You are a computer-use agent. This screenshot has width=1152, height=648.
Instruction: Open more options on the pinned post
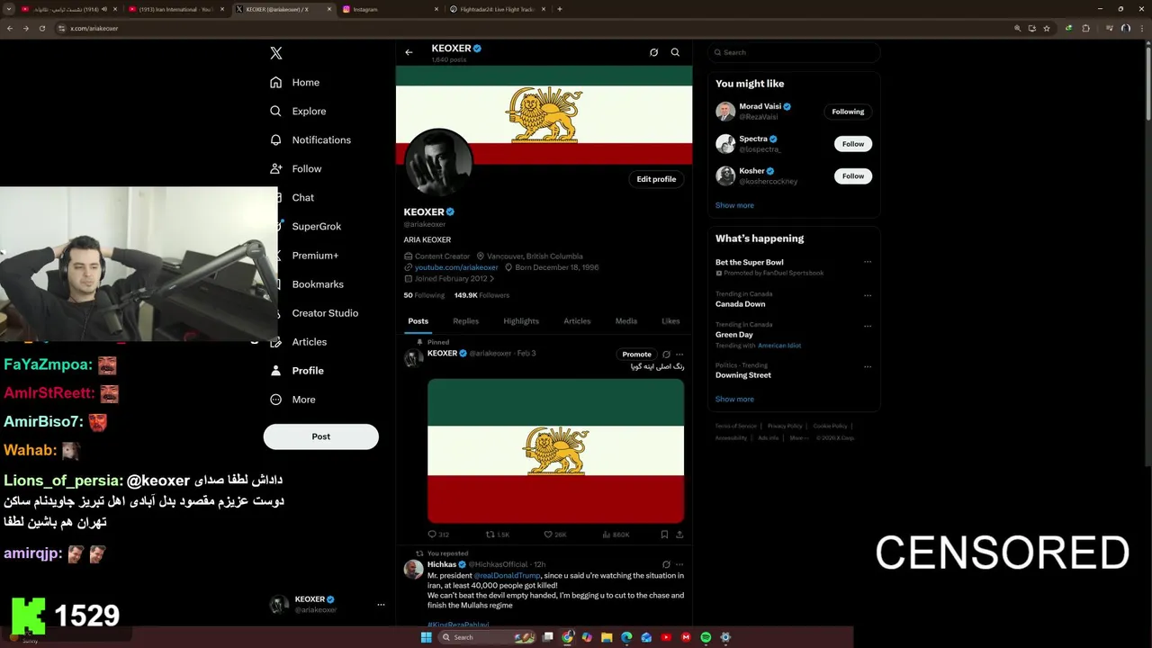(x=679, y=355)
